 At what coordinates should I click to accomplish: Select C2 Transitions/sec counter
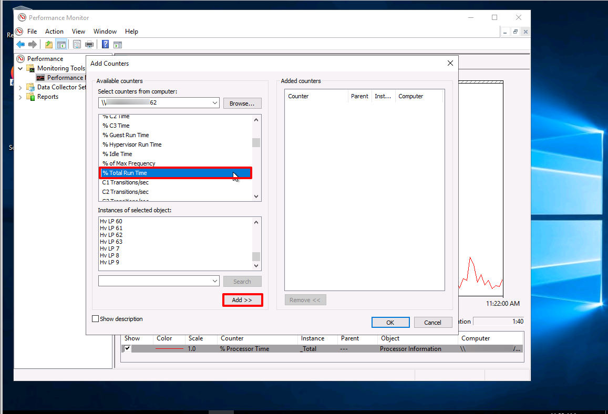click(125, 192)
